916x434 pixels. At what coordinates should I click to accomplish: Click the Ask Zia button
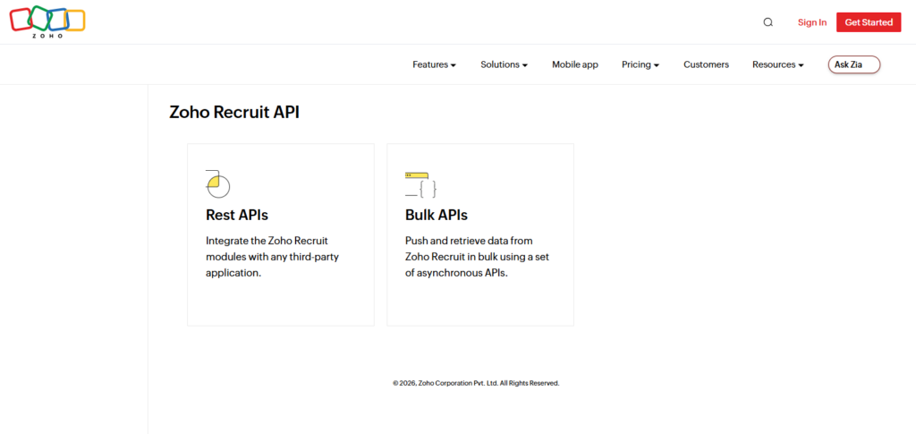854,64
